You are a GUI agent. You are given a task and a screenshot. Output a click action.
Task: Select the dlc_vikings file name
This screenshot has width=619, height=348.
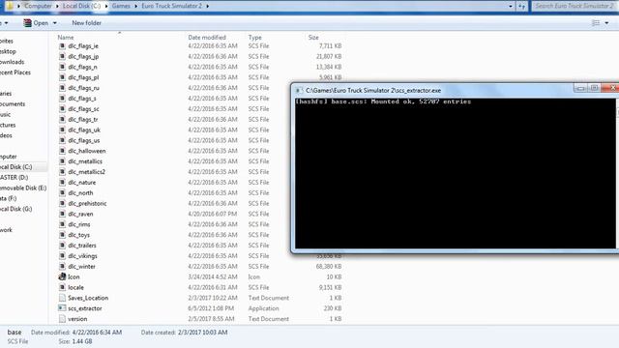[82, 255]
